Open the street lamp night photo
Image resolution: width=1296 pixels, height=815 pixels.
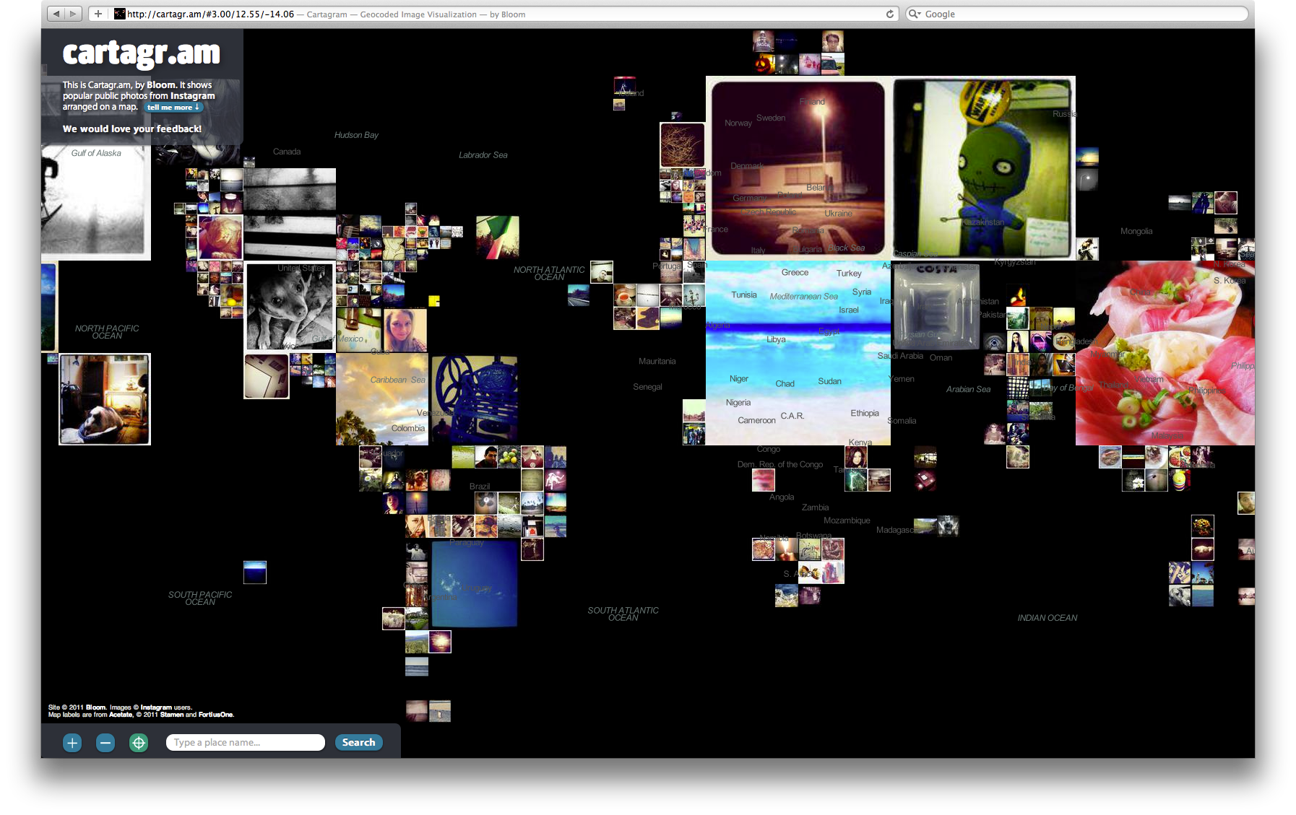point(798,168)
